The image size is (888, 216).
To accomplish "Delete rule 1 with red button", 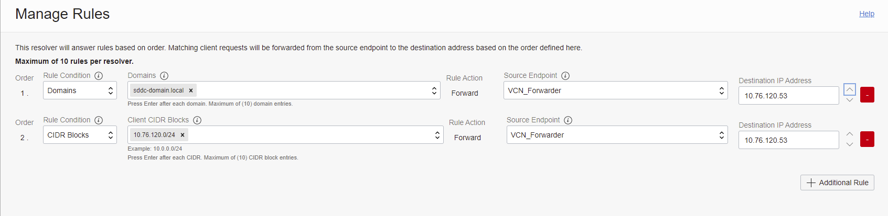I will pos(867,95).
